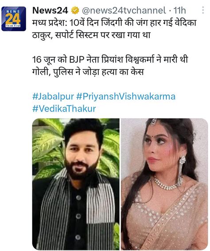View the bearded man's photo on the left

tap(76, 184)
